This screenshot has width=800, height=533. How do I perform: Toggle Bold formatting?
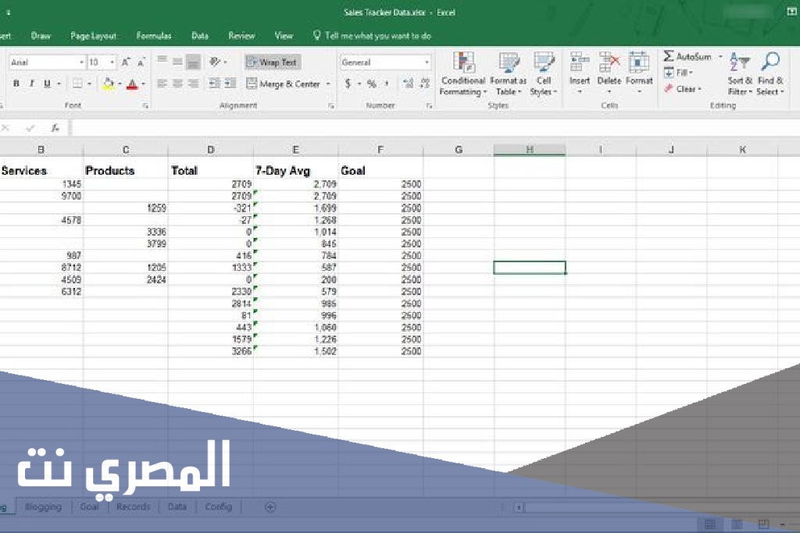pos(16,84)
